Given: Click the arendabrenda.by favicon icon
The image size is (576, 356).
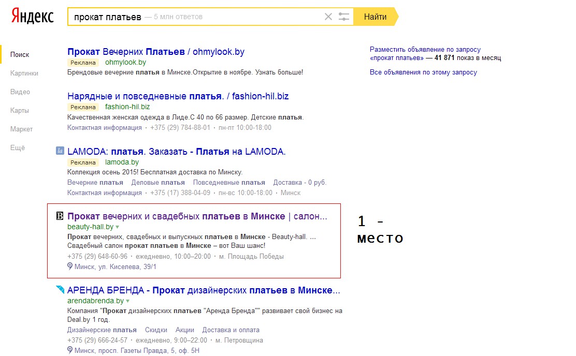Looking at the screenshot, I should click(60, 290).
